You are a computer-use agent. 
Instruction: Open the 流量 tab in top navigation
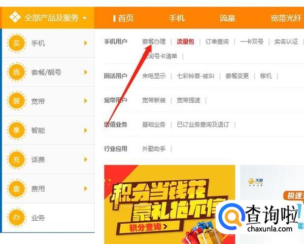[227, 18]
